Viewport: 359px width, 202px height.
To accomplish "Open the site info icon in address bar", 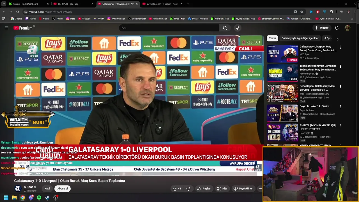I will (26, 12).
